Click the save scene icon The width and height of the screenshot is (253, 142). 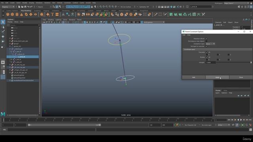click(x=25, y=7)
